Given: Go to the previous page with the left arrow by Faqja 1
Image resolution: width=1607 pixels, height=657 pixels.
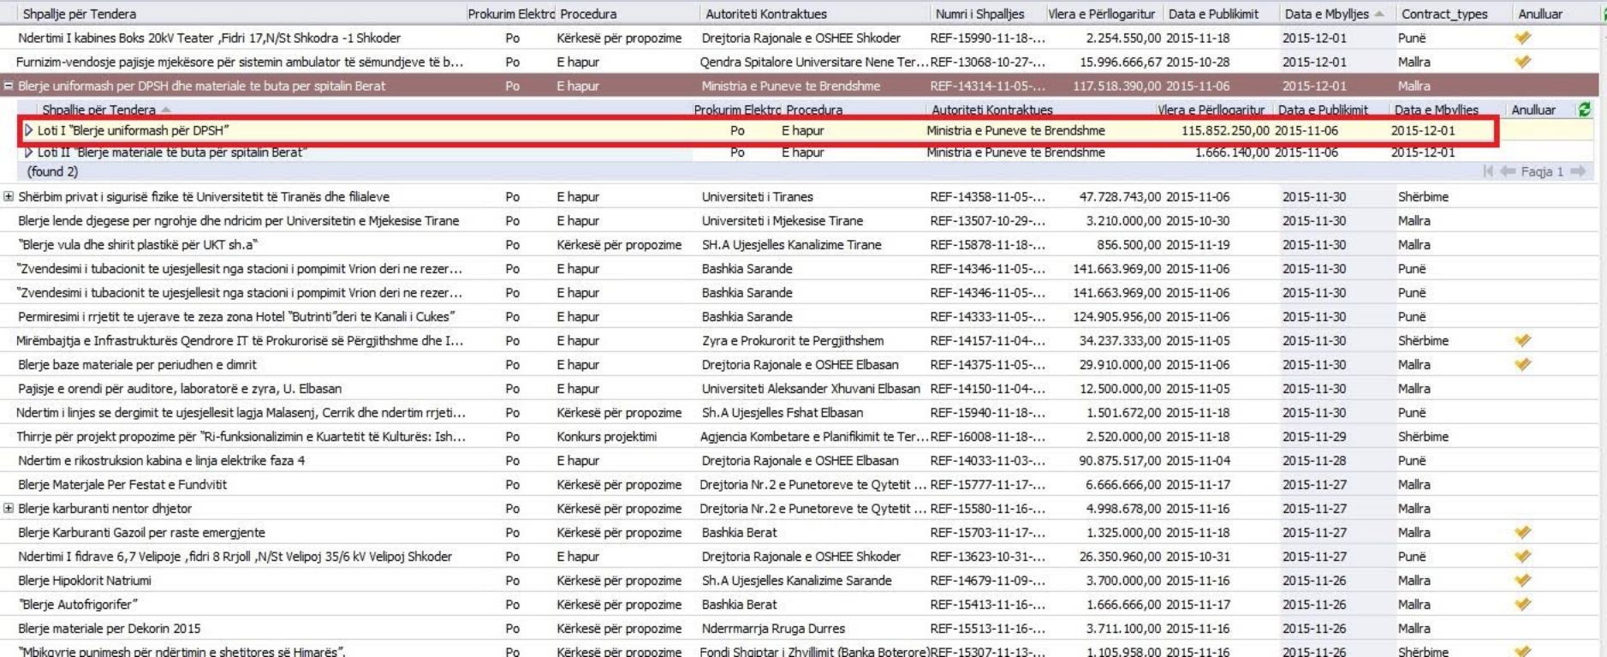Looking at the screenshot, I should (1508, 171).
